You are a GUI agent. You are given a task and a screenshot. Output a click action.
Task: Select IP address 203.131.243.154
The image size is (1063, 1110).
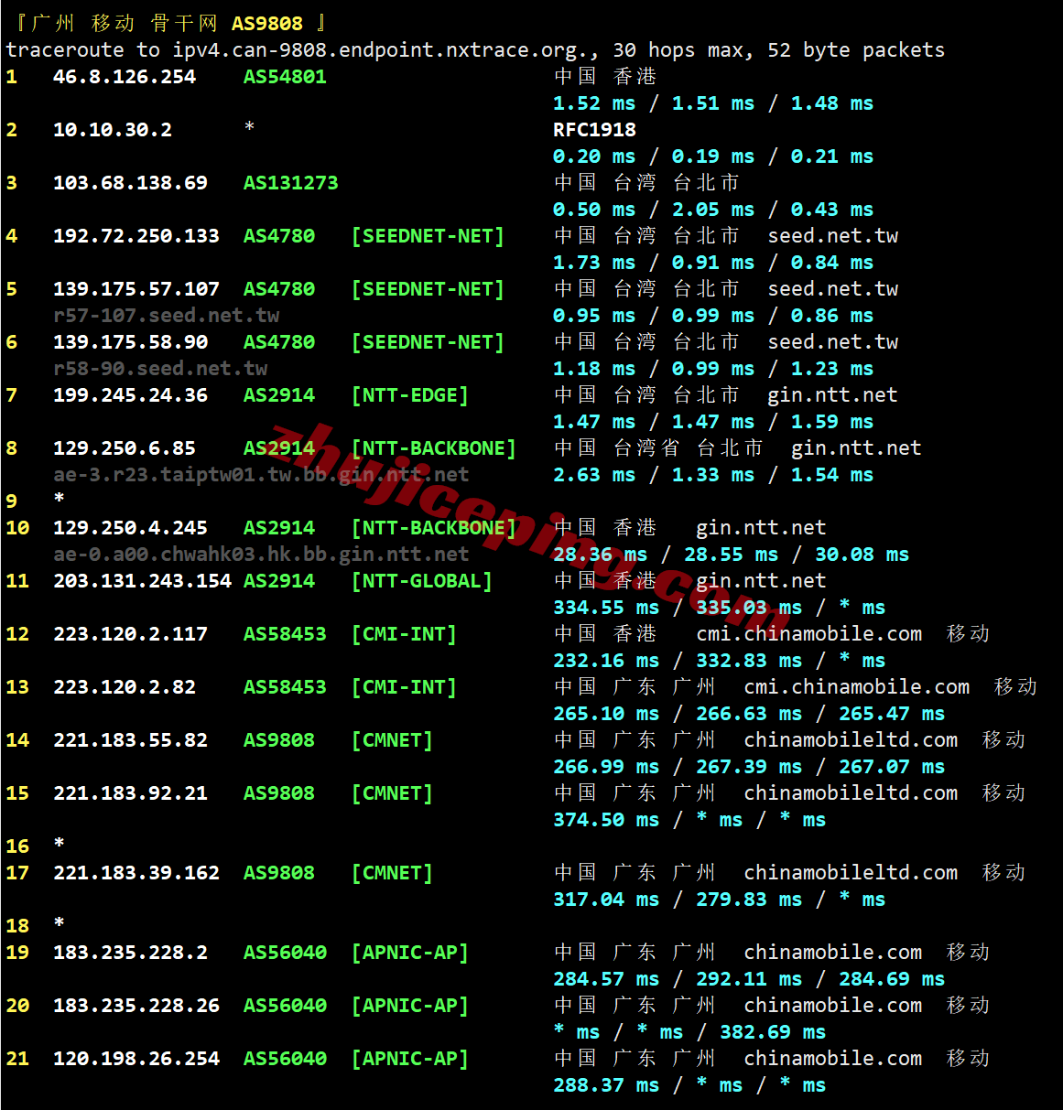tap(143, 581)
